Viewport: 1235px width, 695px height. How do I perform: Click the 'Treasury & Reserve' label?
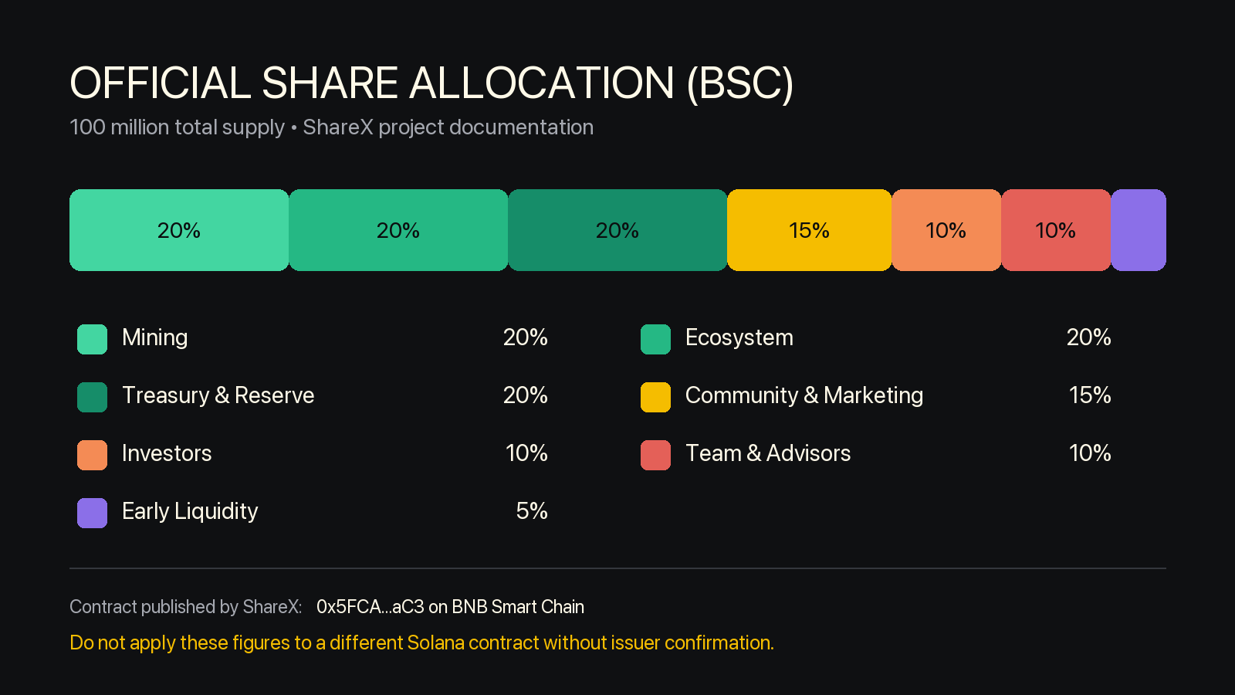218,395
